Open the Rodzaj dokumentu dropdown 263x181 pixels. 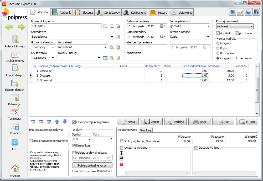click(x=251, y=26)
